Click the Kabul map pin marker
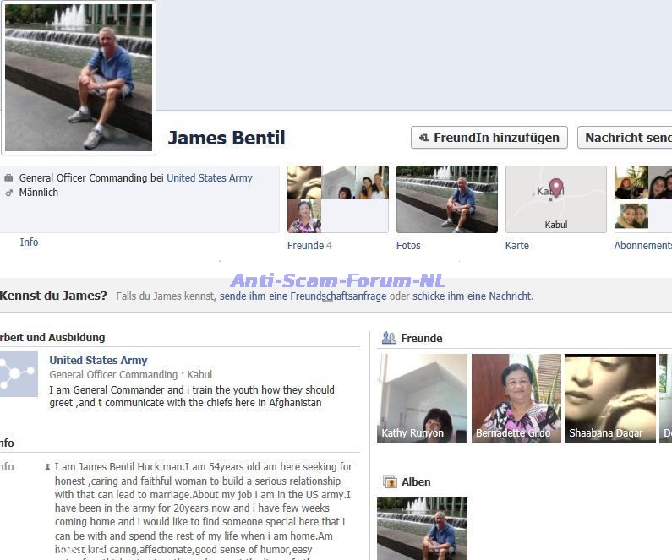 556,188
